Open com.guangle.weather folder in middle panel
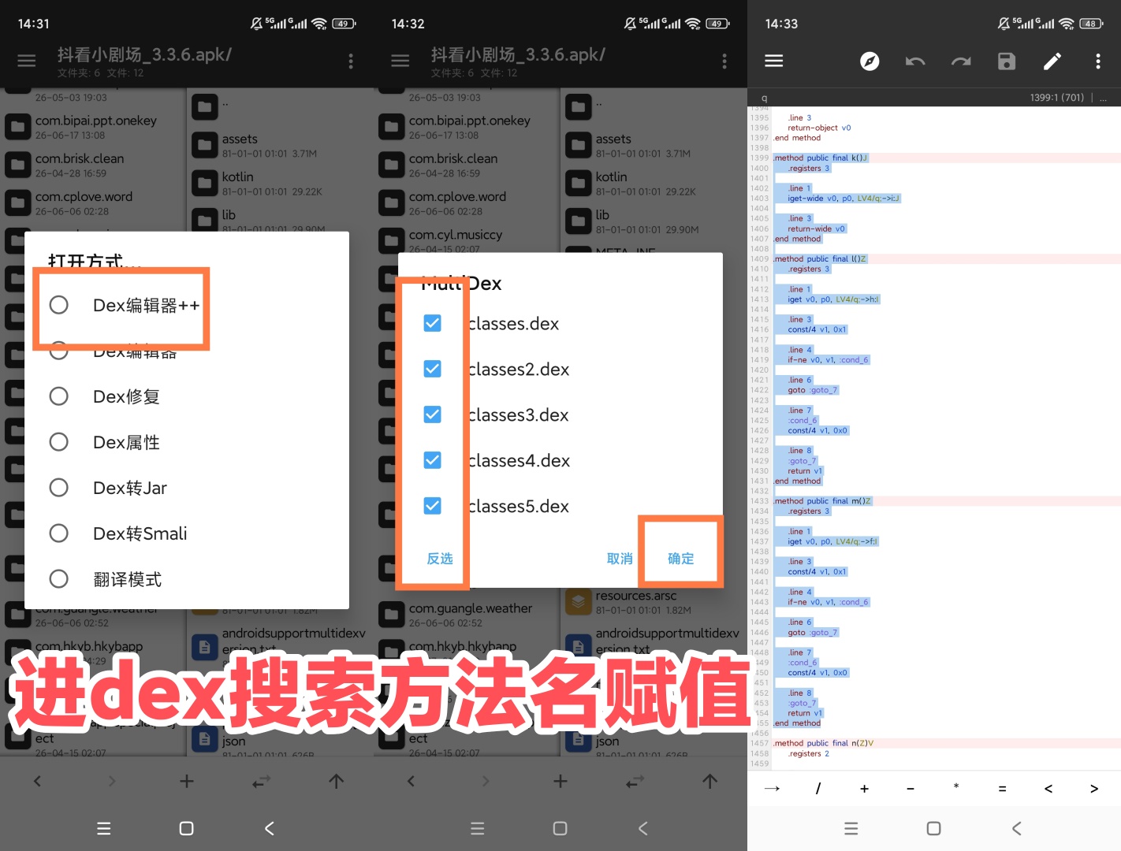Viewport: 1121px width, 851px height. tap(468, 615)
